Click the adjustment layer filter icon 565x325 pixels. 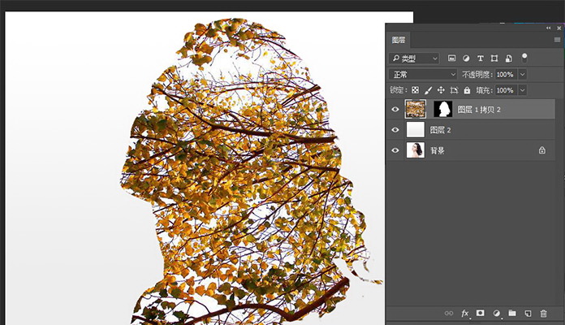(466, 58)
